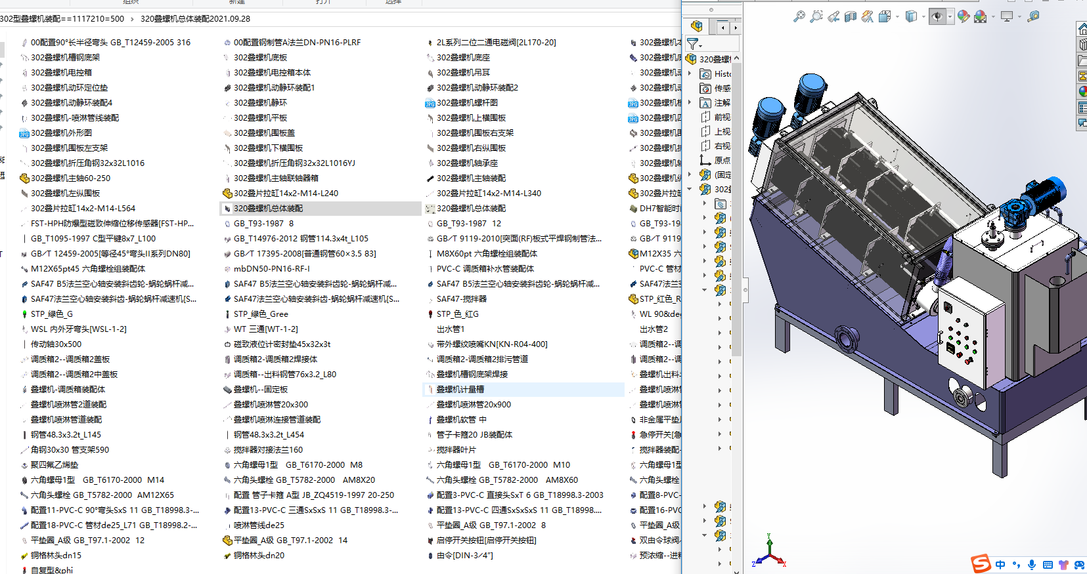Screen dimensions: 1087x574
Task: Open the Display Style dropdown arrow
Action: click(x=923, y=16)
